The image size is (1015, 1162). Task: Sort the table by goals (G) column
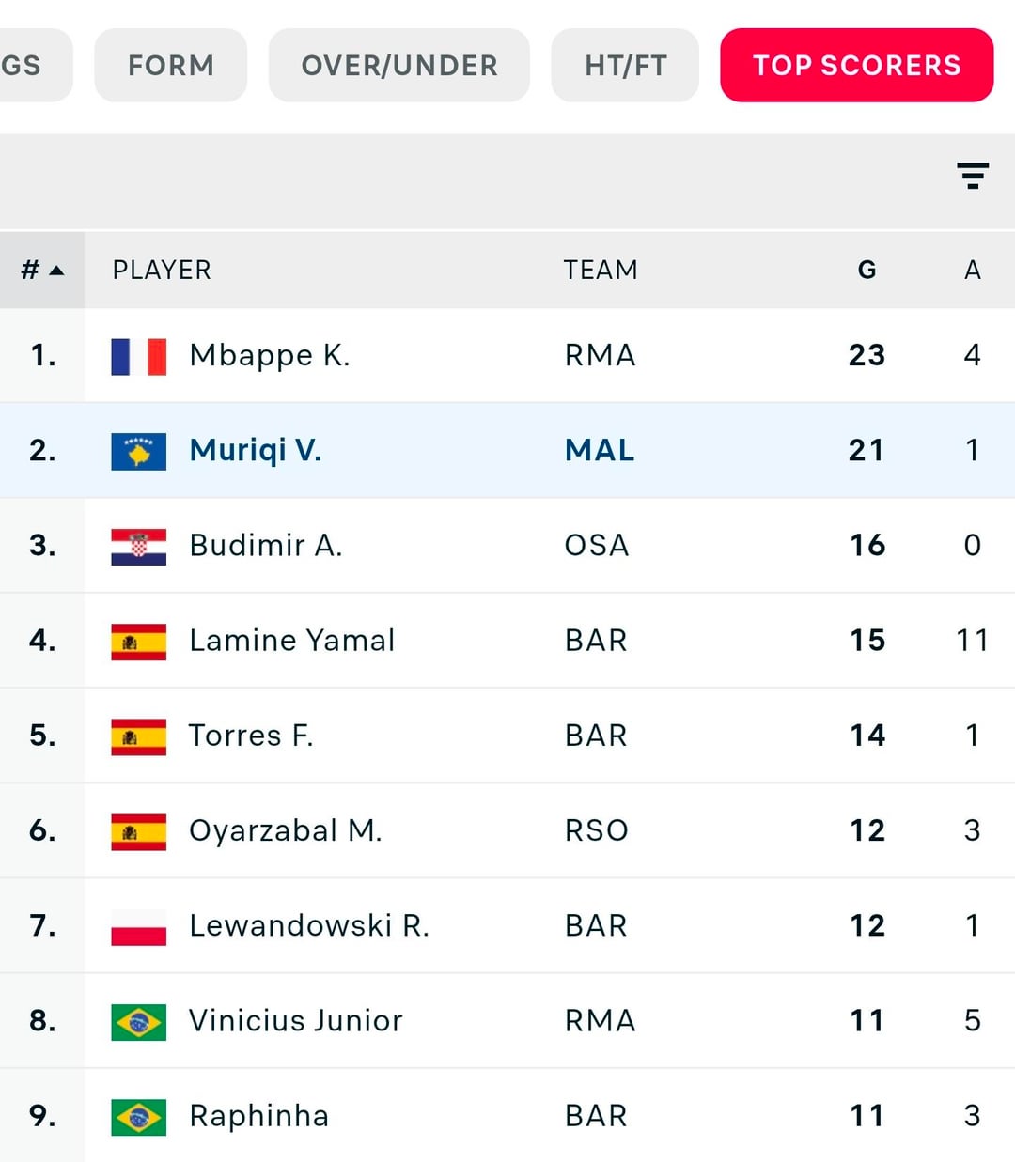(x=867, y=271)
